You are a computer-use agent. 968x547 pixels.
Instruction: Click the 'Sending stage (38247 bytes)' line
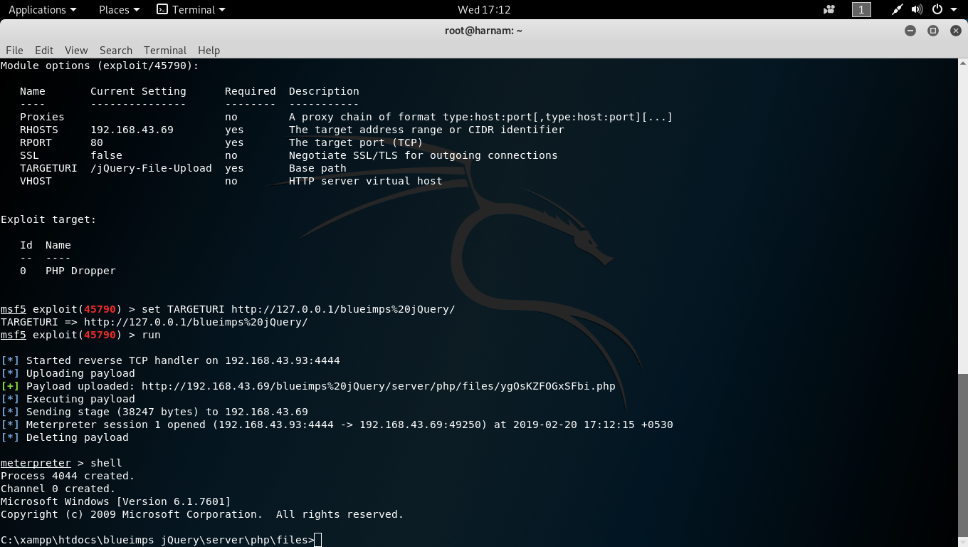click(x=154, y=412)
